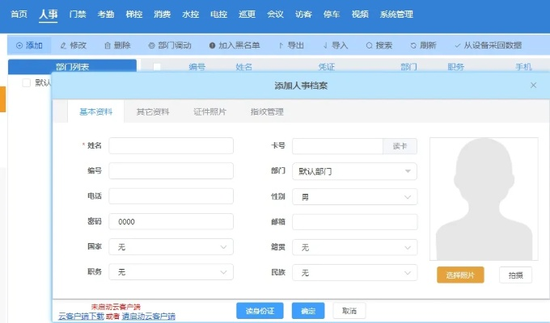Open the 考勤 menu in top navigation
Screen dimensions: 550x323
pos(105,14)
